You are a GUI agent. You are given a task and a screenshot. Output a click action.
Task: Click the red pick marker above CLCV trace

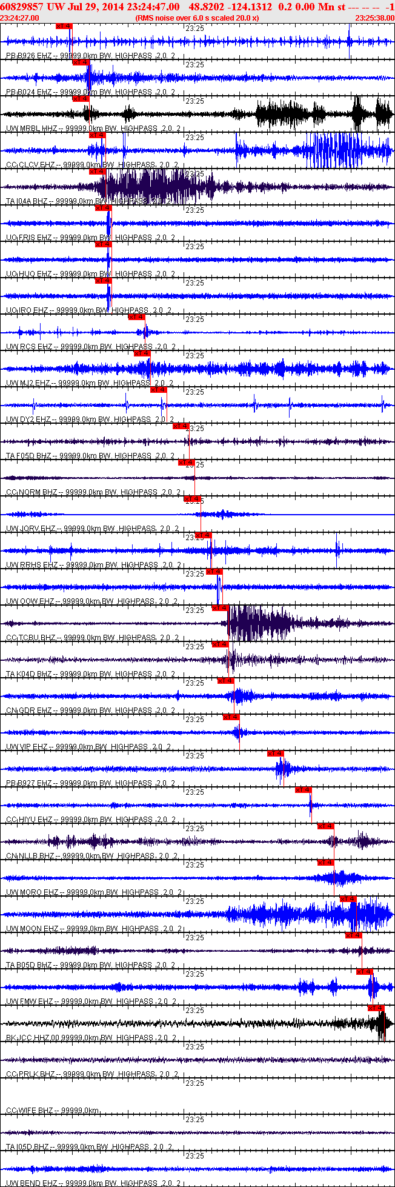click(98, 135)
